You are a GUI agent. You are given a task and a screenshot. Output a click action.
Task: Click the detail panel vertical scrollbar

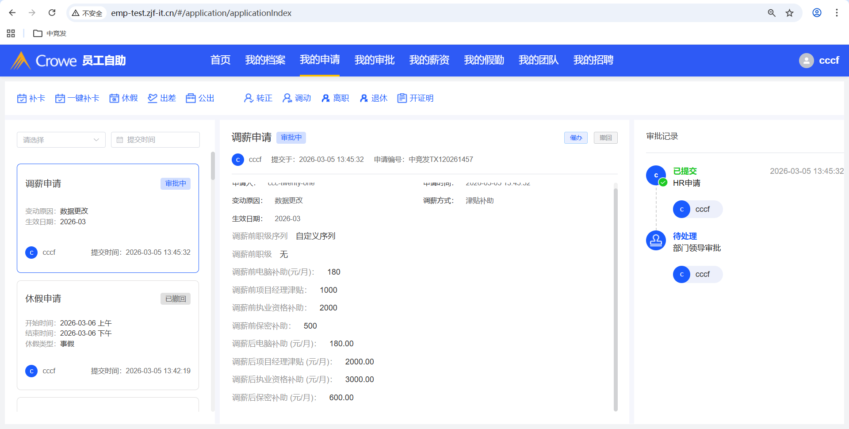615,296
